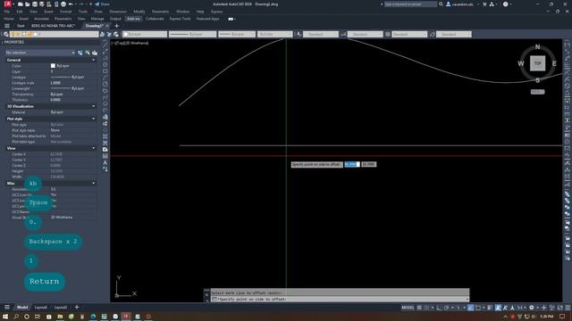Open the Dimension menu in menu bar
The image size is (572, 321).
pos(118,12)
